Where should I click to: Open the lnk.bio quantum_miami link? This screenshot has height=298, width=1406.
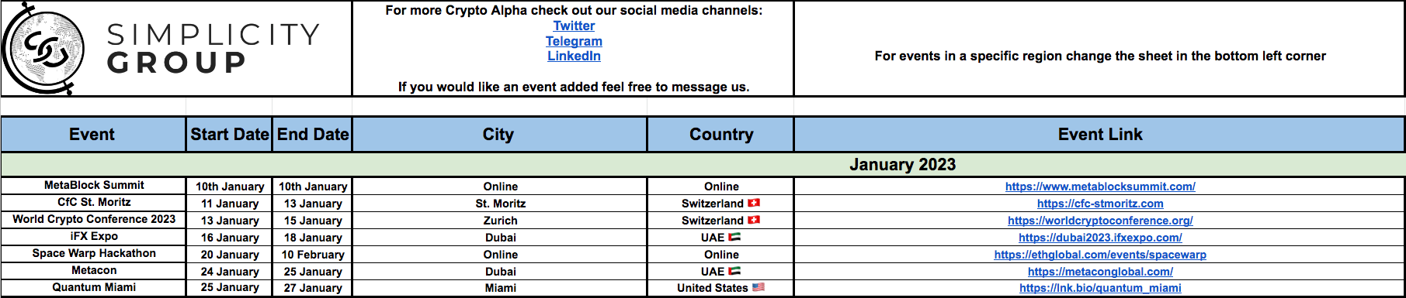coord(1100,288)
